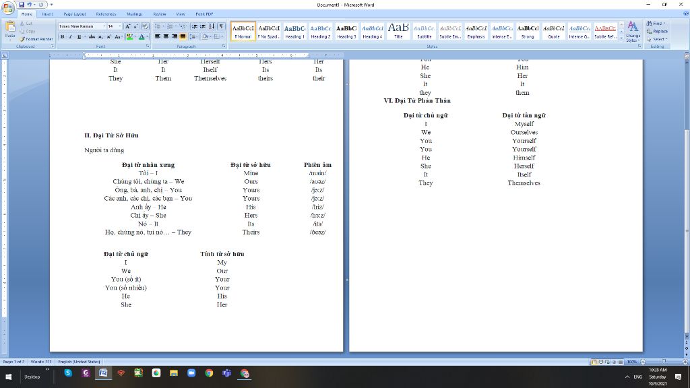The image size is (690, 388).
Task: Apply font color
Action: click(x=142, y=36)
